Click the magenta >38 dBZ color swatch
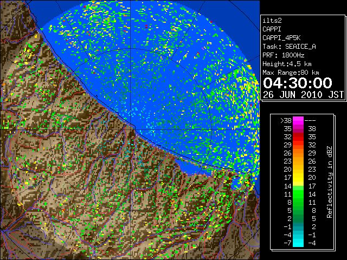 298,120
